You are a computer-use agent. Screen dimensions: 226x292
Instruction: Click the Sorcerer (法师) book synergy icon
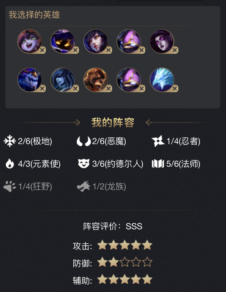[158, 164]
